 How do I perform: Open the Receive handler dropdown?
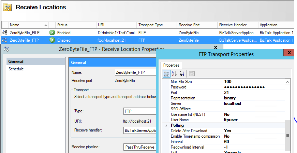(x=140, y=130)
